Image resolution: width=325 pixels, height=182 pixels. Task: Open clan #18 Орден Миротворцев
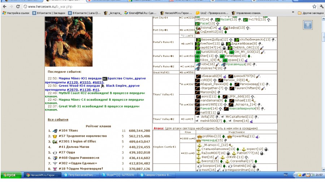(81, 169)
